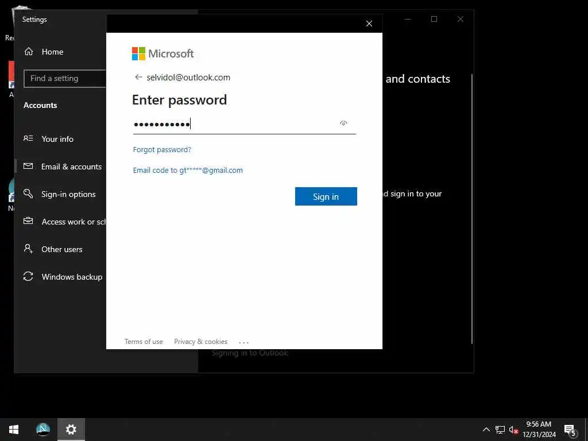Click the Home house icon in Settings
This screenshot has height=441, width=588.
29,51
